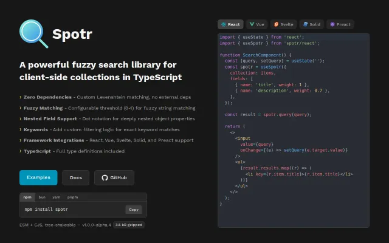Click the Spotr title text
The image size is (389, 243).
coord(72,34)
